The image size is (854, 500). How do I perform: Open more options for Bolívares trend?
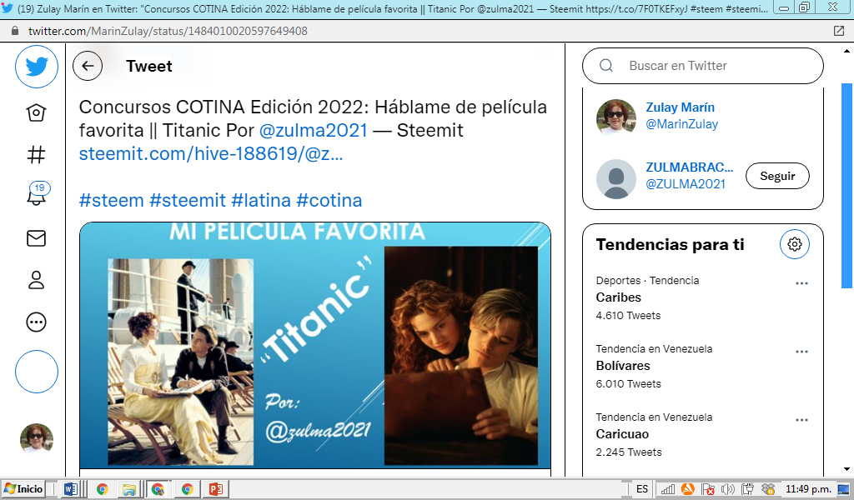click(801, 352)
